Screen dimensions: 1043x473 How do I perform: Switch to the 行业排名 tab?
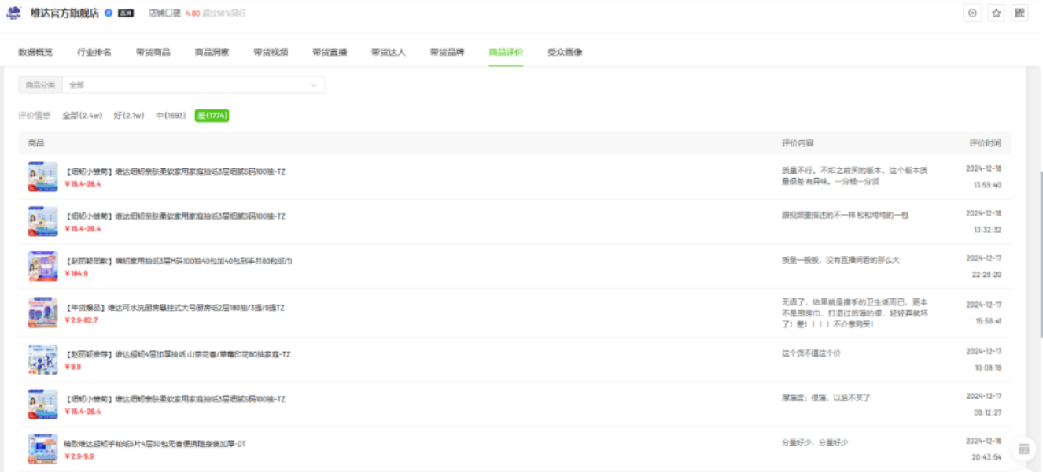(94, 53)
